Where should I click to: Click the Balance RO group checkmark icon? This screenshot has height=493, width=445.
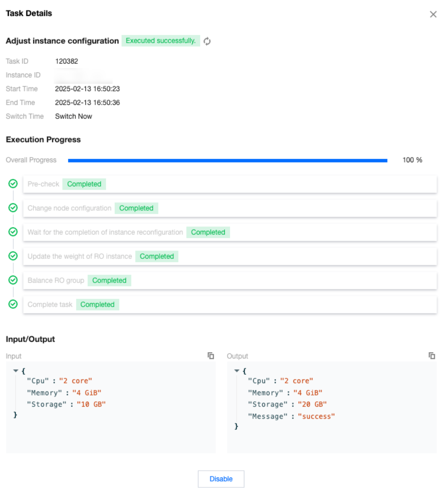pos(13,280)
